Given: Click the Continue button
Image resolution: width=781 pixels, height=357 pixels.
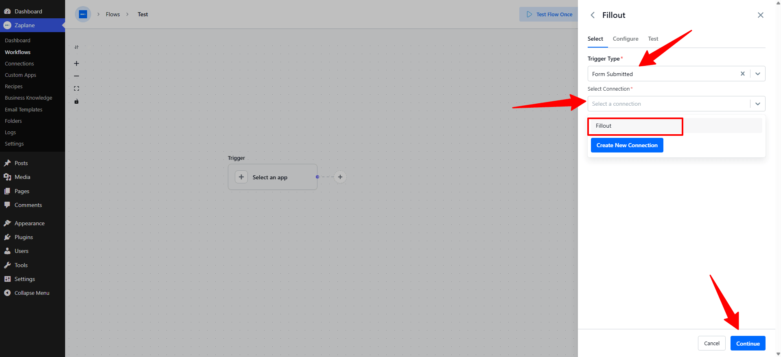Looking at the screenshot, I should click(x=748, y=343).
